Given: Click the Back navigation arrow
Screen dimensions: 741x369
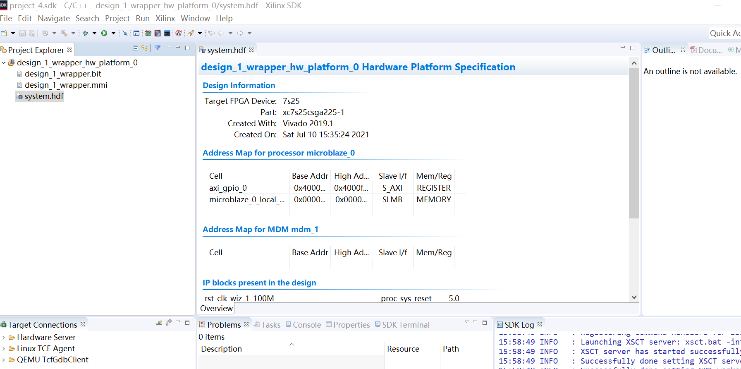Looking at the screenshot, I should pos(221,33).
